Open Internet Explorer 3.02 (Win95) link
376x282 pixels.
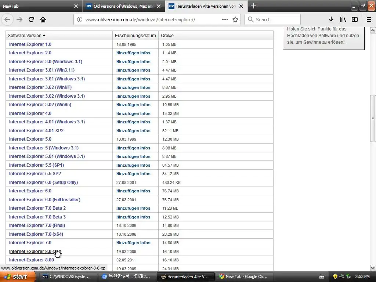[x=40, y=105]
